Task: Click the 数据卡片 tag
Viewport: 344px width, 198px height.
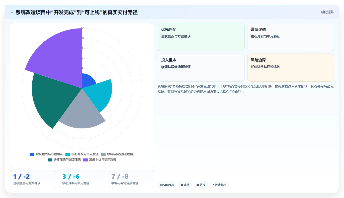Action: coord(219,185)
